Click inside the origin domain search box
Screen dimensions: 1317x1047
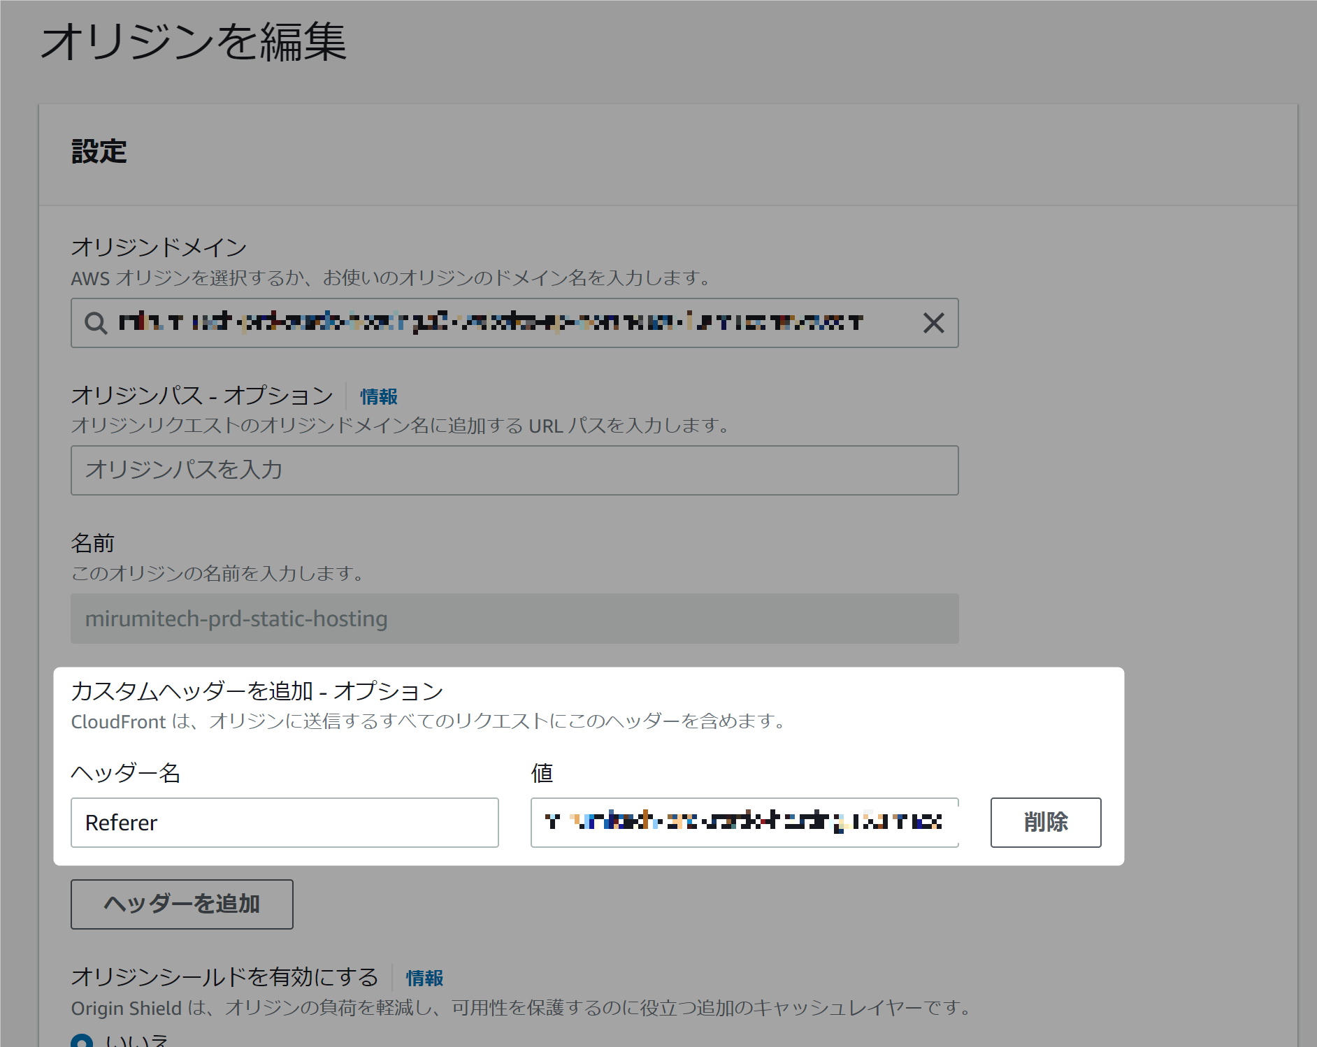[489, 323]
